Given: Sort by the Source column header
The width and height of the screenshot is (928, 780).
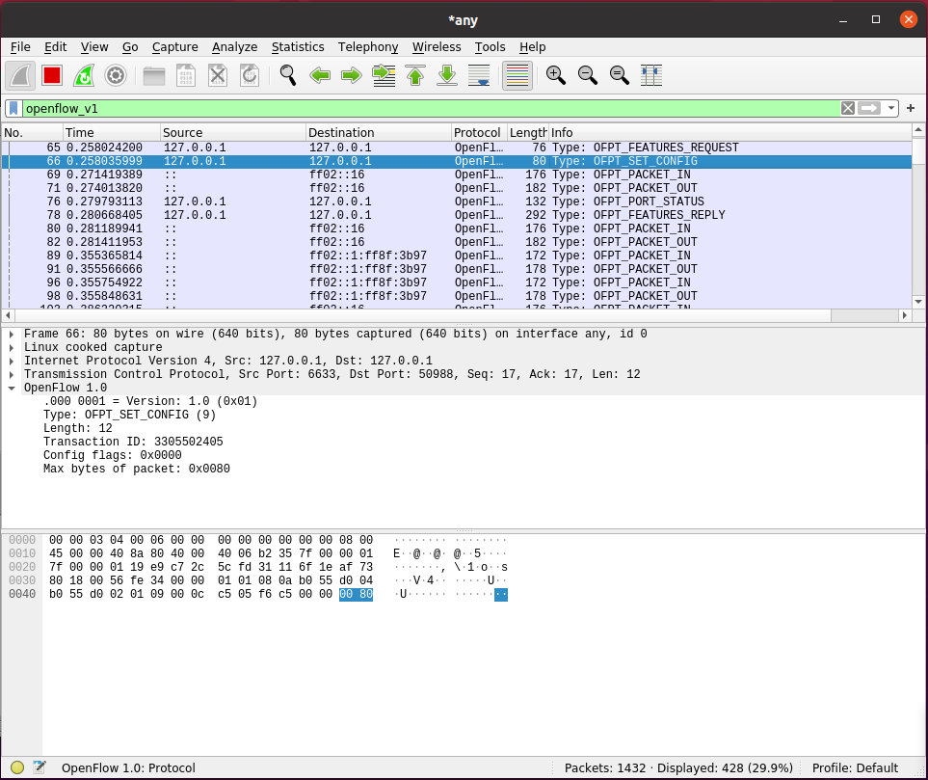Looking at the screenshot, I should pyautogui.click(x=233, y=133).
